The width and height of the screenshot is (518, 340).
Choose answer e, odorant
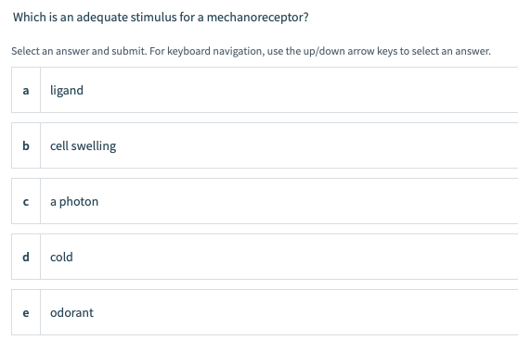(x=265, y=312)
